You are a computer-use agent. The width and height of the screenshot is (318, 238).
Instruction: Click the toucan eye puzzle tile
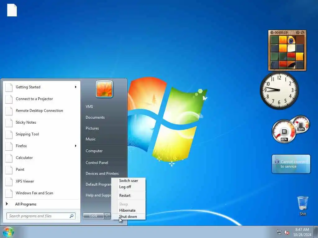(291, 40)
